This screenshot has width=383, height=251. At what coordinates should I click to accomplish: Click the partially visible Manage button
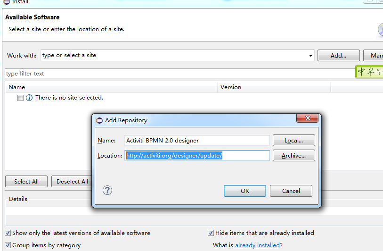click(x=373, y=56)
